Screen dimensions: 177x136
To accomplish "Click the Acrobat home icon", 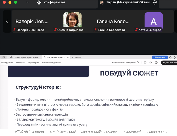I will coord(11,57).
